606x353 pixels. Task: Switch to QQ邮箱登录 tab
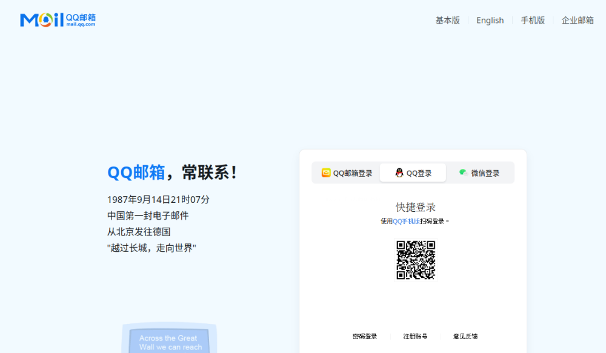(x=347, y=173)
